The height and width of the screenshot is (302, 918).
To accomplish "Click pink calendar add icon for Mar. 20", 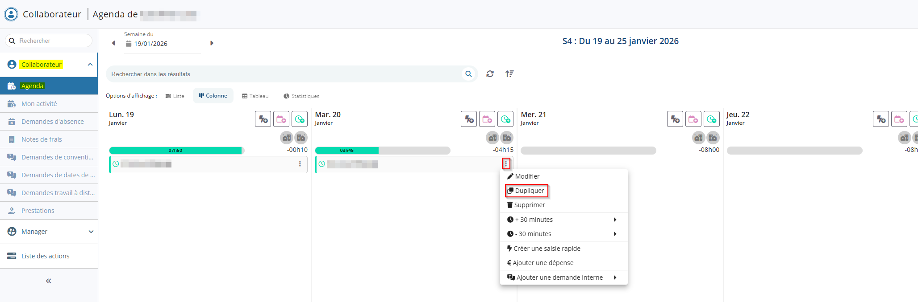I will point(487,119).
